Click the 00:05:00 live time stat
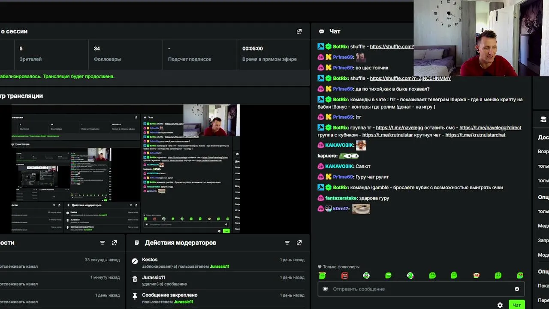Screen dimensions: 549x309 pos(269,54)
